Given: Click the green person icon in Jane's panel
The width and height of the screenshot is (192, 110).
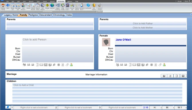Looking at the screenshot, I should click(x=164, y=65).
